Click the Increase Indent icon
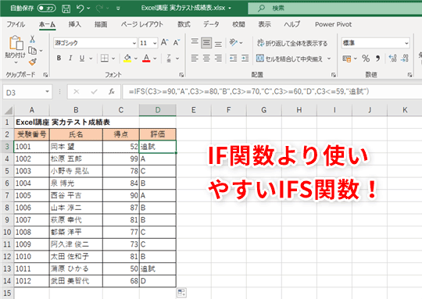 point(245,58)
